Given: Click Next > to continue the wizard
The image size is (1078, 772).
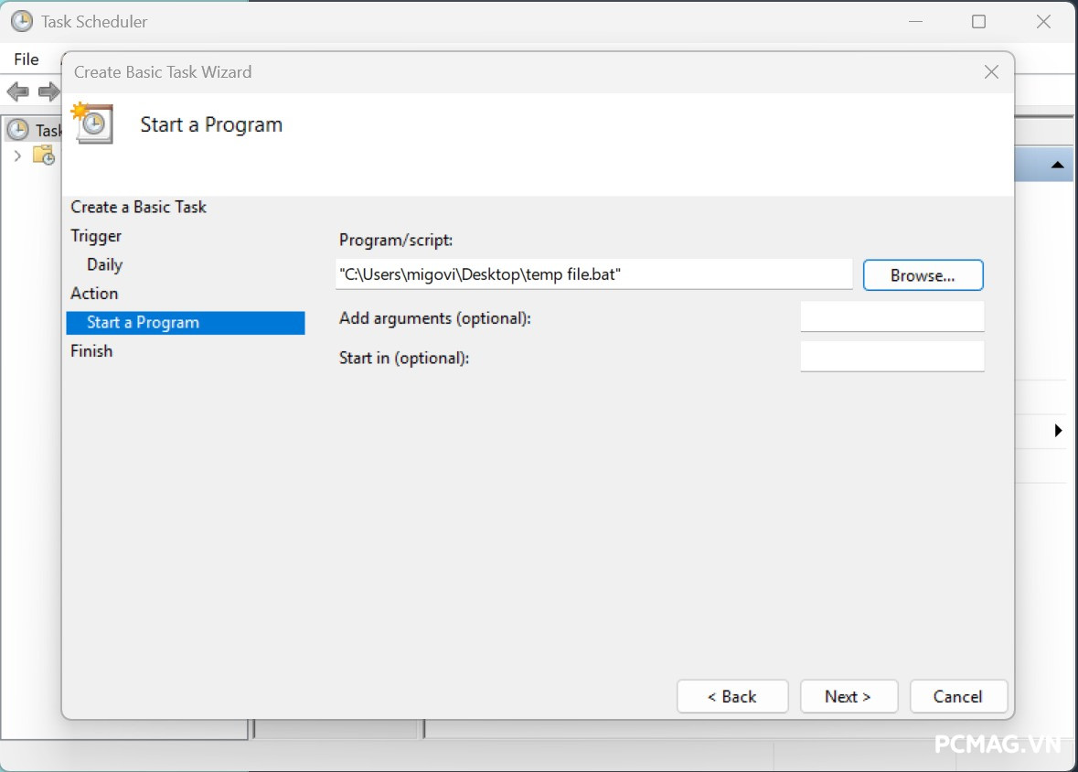Looking at the screenshot, I should point(848,697).
